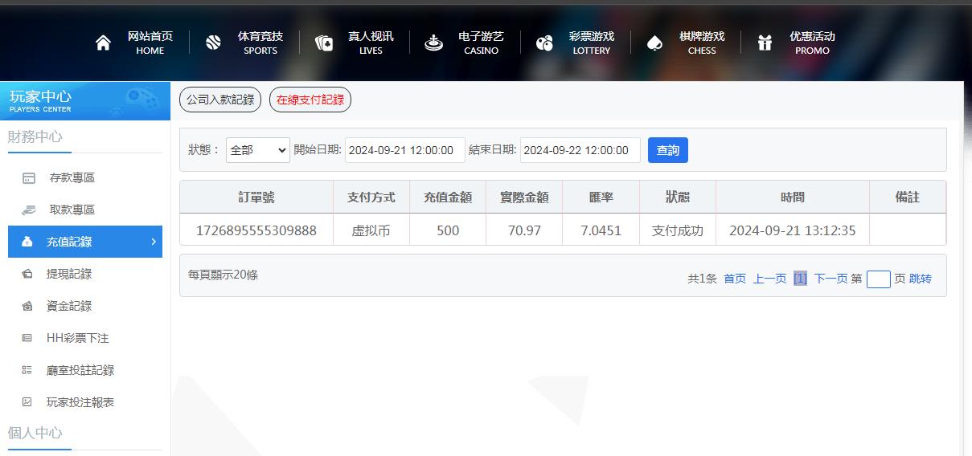Click the 廳室投註記錄 list icon
This screenshot has width=972, height=456.
(27, 370)
